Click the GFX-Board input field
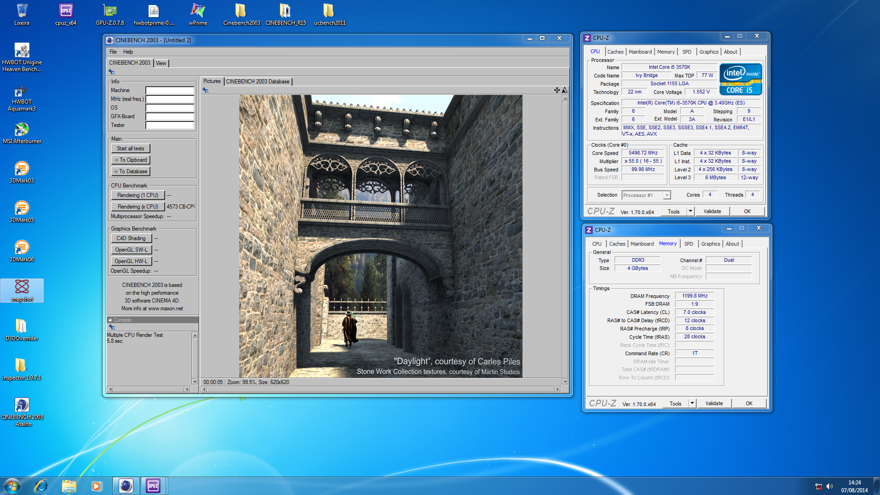This screenshot has height=495, width=880. (170, 116)
